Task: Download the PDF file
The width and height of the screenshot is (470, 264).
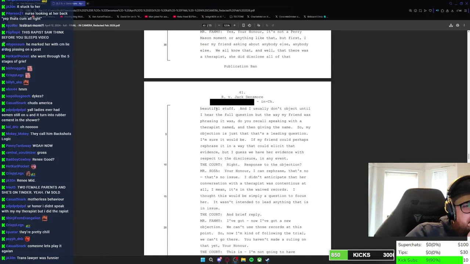Action: click(x=451, y=25)
